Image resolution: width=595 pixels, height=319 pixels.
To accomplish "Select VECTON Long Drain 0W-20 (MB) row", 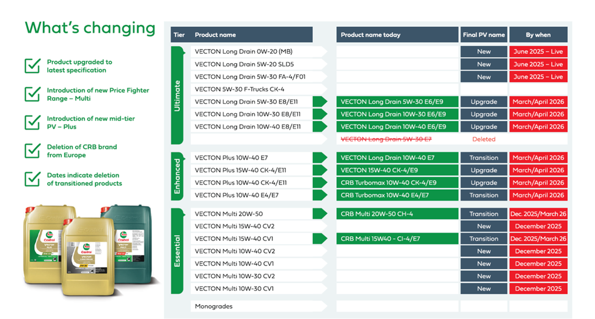I will point(259,52).
